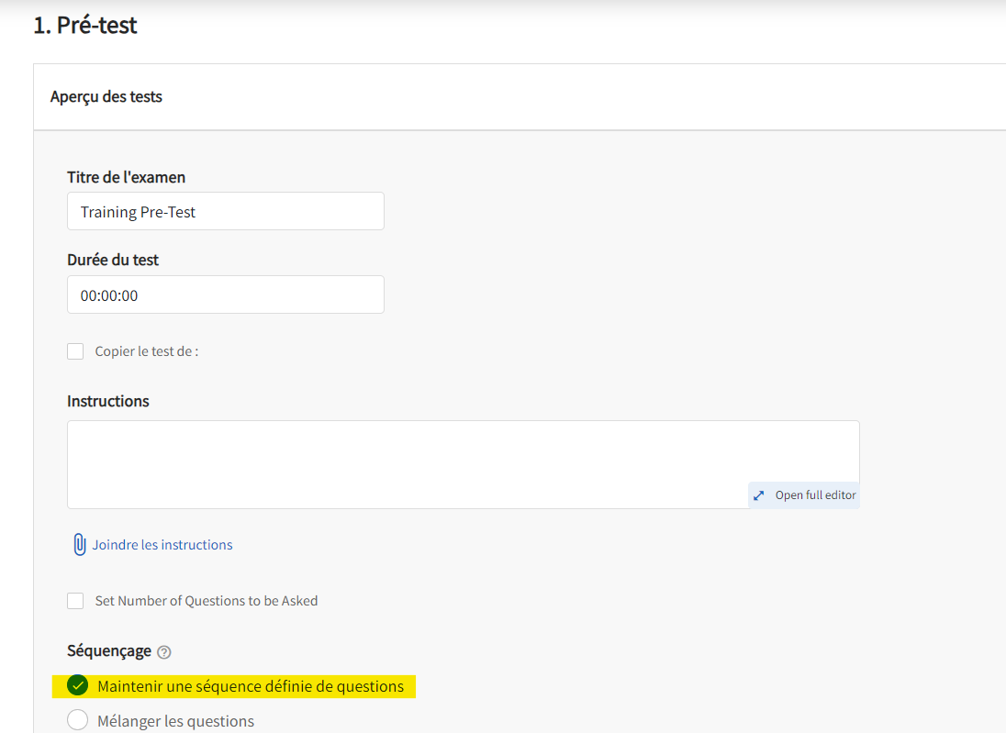Click the '1. Pré-test' section heading
The width and height of the screenshot is (1006, 733).
tap(85, 26)
